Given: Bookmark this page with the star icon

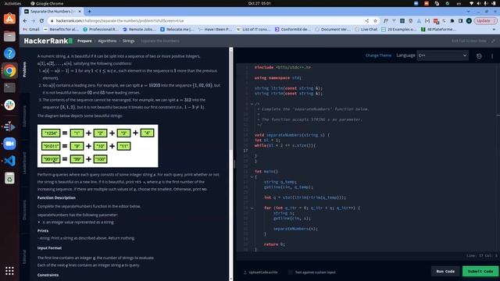Looking at the screenshot, I should 375,21.
